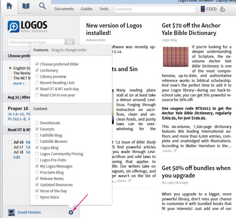Click the GO button
The width and height of the screenshot is (236, 218).
click(69, 43)
